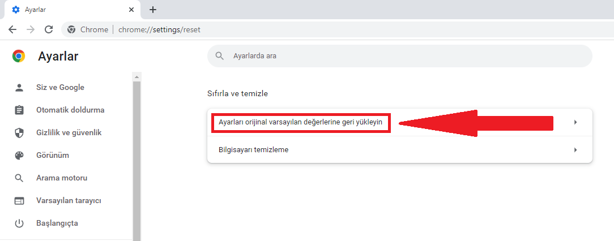The width and height of the screenshot is (614, 241).
Task: Reload the page with the refresh icon
Action: pos(49,29)
